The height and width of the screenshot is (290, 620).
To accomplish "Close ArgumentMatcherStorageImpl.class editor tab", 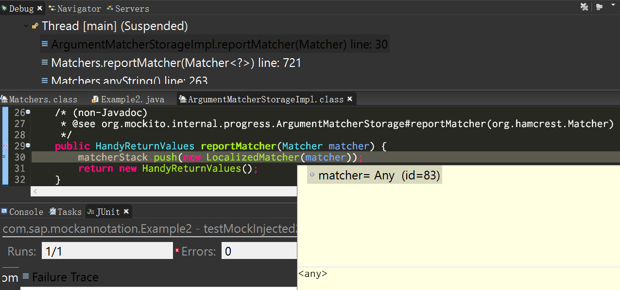I will pyautogui.click(x=349, y=99).
